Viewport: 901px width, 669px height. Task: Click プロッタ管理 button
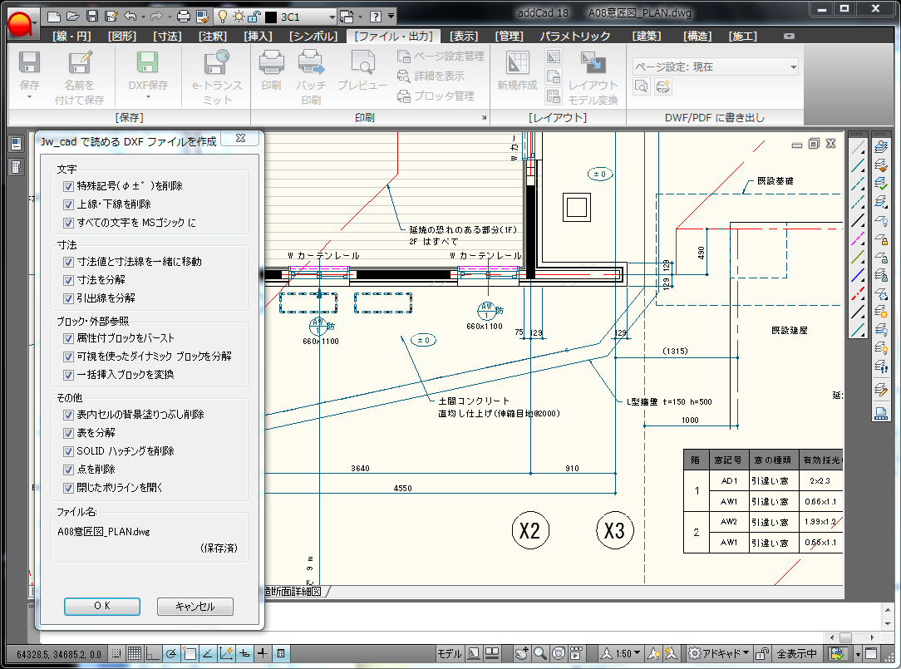pos(436,96)
